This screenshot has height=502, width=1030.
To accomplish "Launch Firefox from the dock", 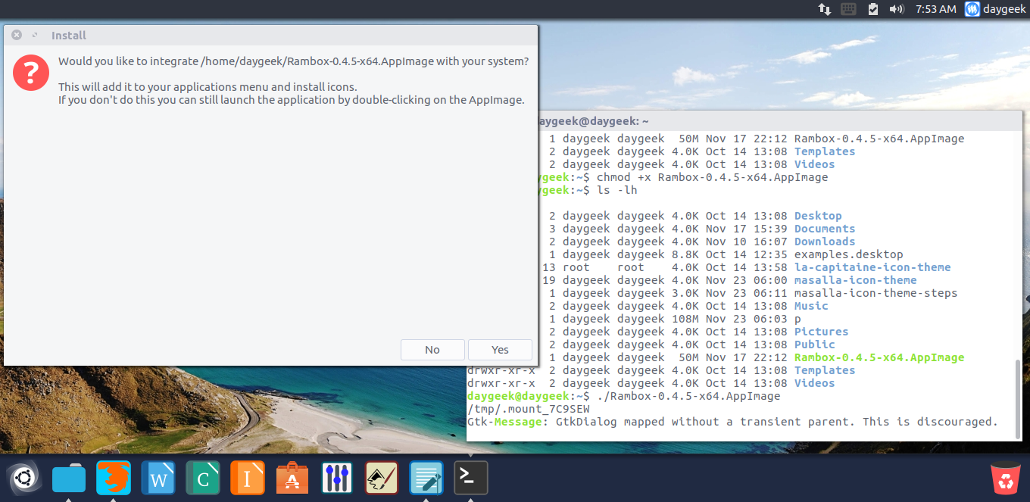I will coord(114,479).
